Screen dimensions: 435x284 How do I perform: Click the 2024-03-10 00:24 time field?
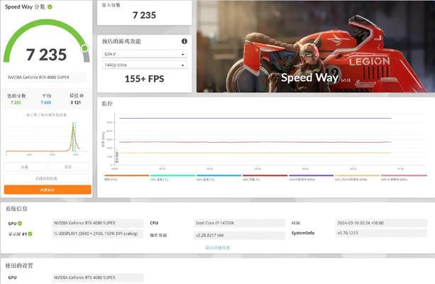coord(381,223)
